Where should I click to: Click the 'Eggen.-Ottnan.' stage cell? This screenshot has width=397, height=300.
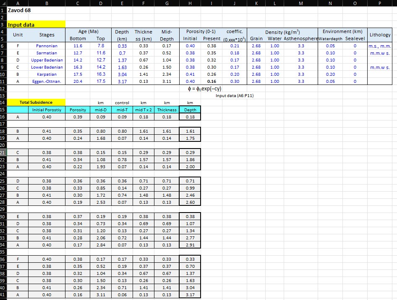[x=47, y=81]
